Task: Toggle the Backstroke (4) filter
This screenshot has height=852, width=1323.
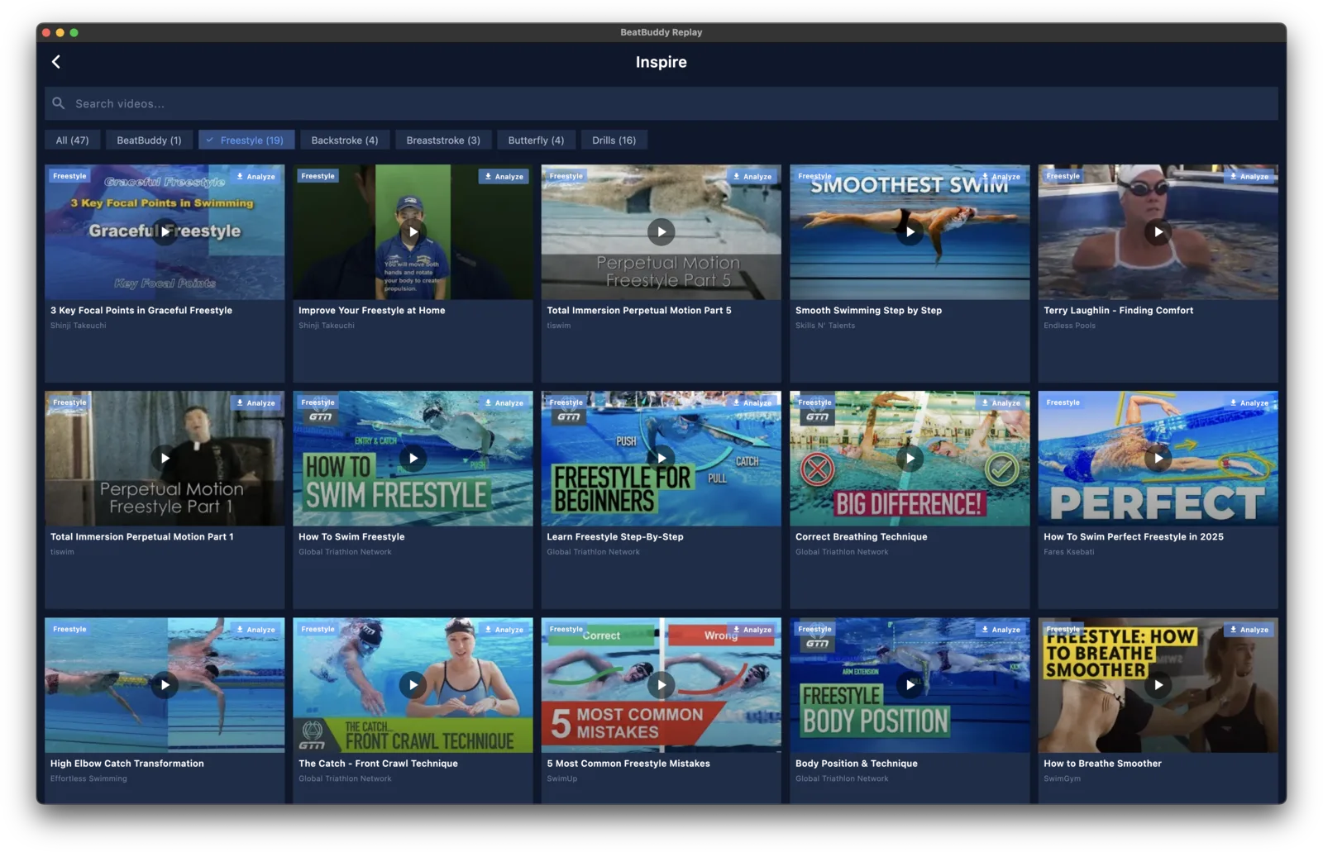Action: (344, 140)
